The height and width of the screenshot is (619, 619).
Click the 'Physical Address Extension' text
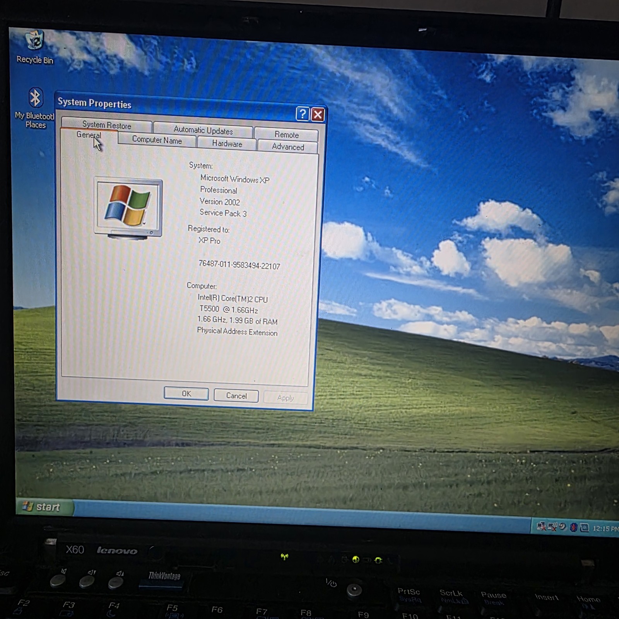tap(237, 332)
